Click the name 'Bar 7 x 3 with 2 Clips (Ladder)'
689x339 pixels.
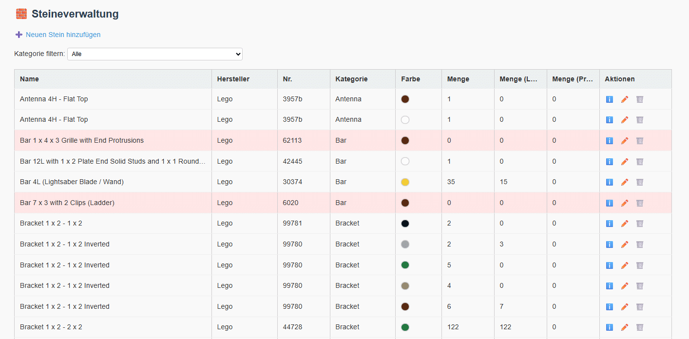[x=67, y=203]
